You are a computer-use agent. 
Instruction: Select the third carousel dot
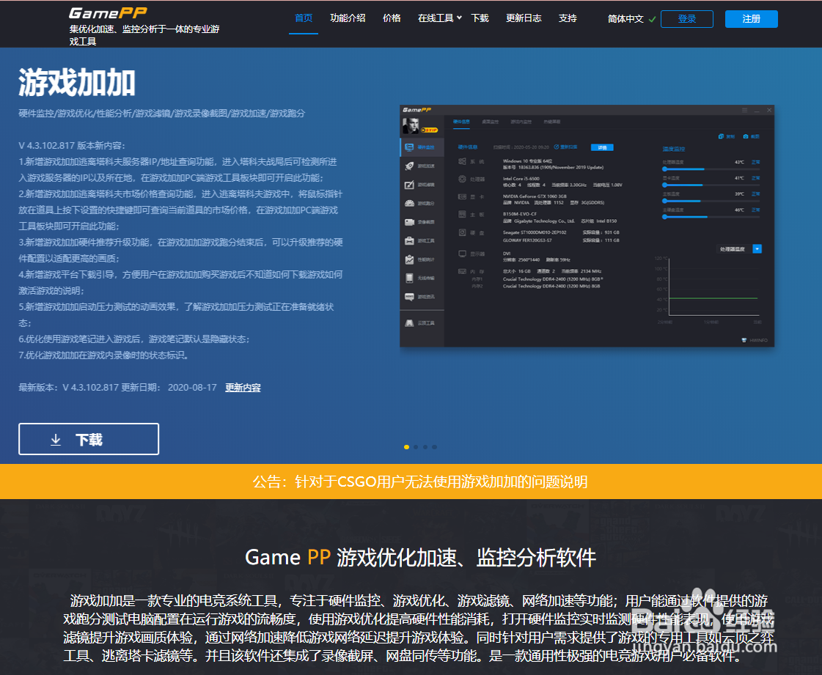[425, 447]
